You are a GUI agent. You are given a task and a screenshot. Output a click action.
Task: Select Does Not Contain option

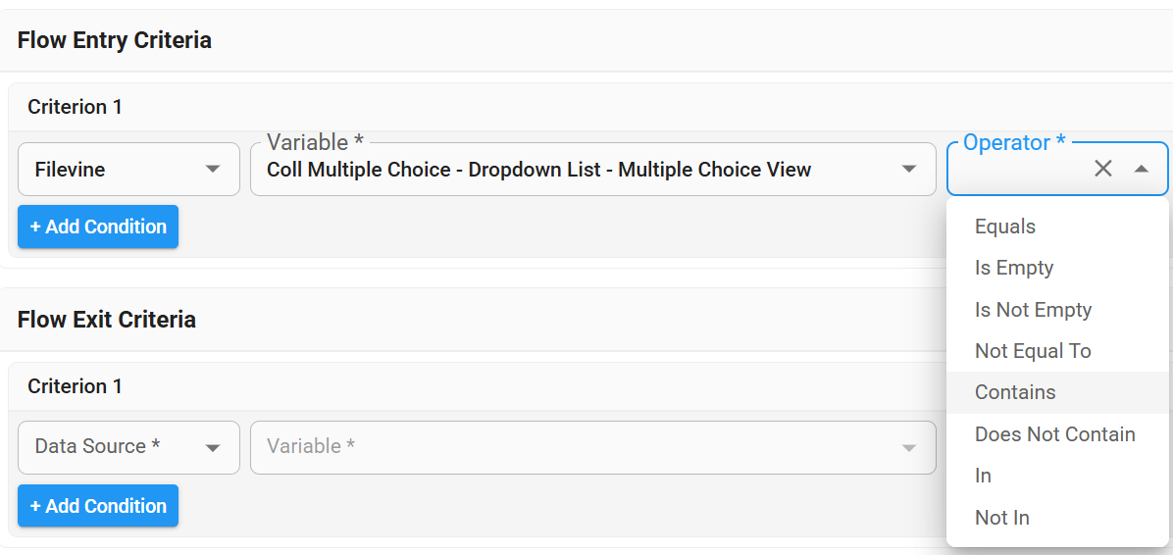1054,434
